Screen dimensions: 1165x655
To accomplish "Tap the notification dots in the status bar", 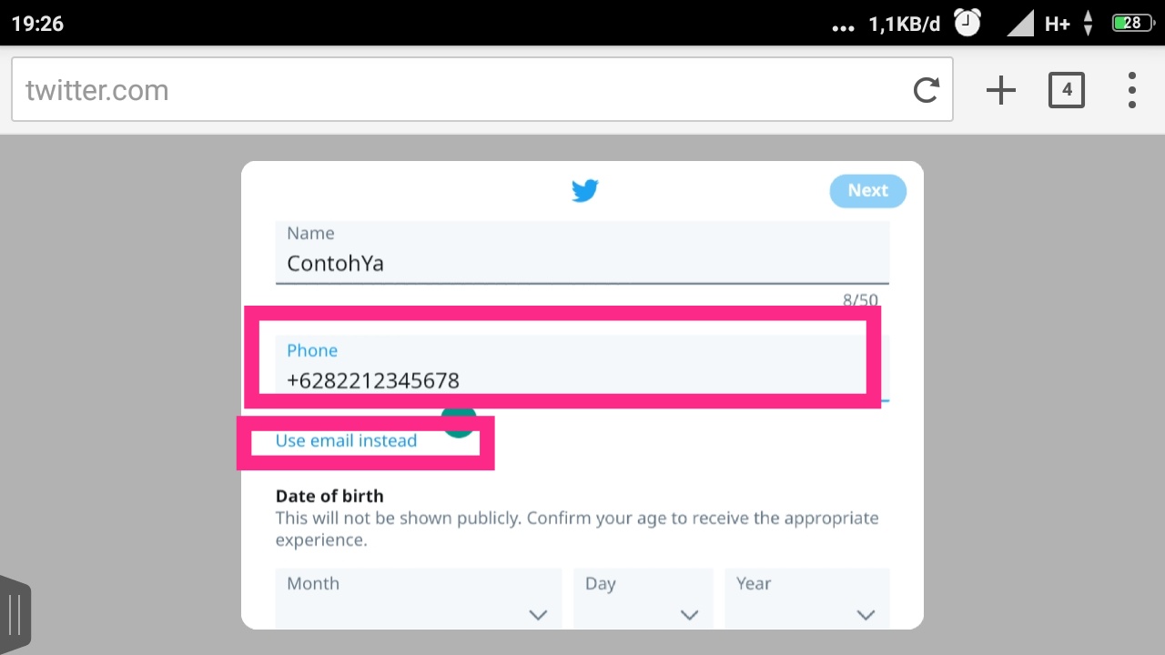I will (x=843, y=25).
